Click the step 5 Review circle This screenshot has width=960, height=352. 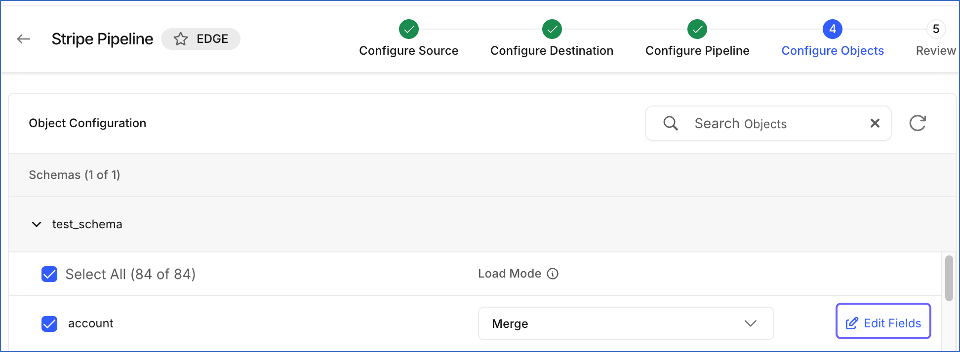(x=936, y=29)
